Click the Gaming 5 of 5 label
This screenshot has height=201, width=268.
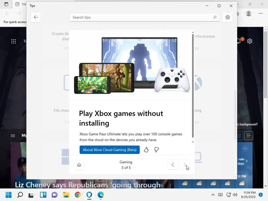pos(126,165)
